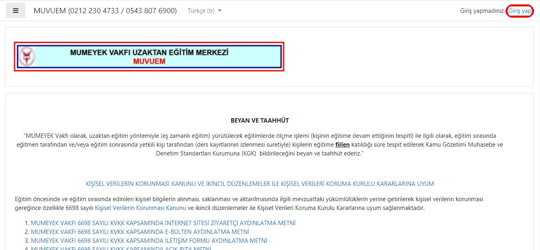Image resolution: width=540 pixels, height=250 pixels.
Task: Open the hamburger side menu
Action: pos(16,11)
